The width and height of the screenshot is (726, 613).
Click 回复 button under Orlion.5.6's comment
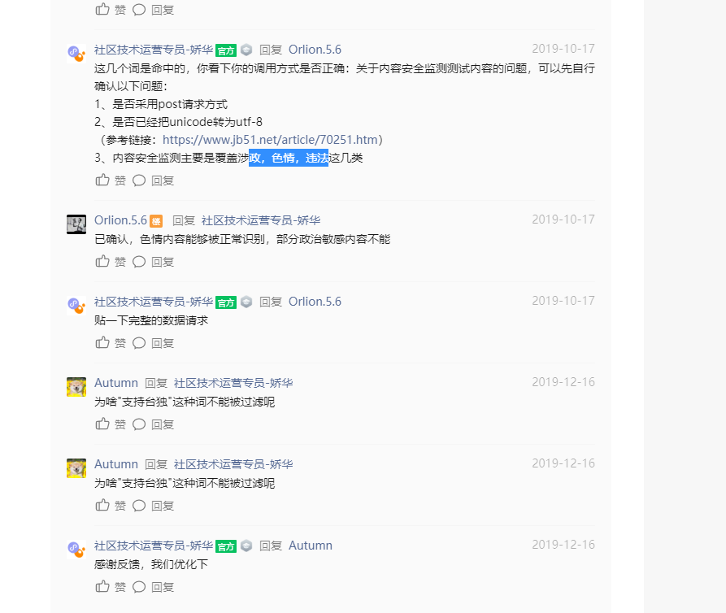[x=163, y=262]
